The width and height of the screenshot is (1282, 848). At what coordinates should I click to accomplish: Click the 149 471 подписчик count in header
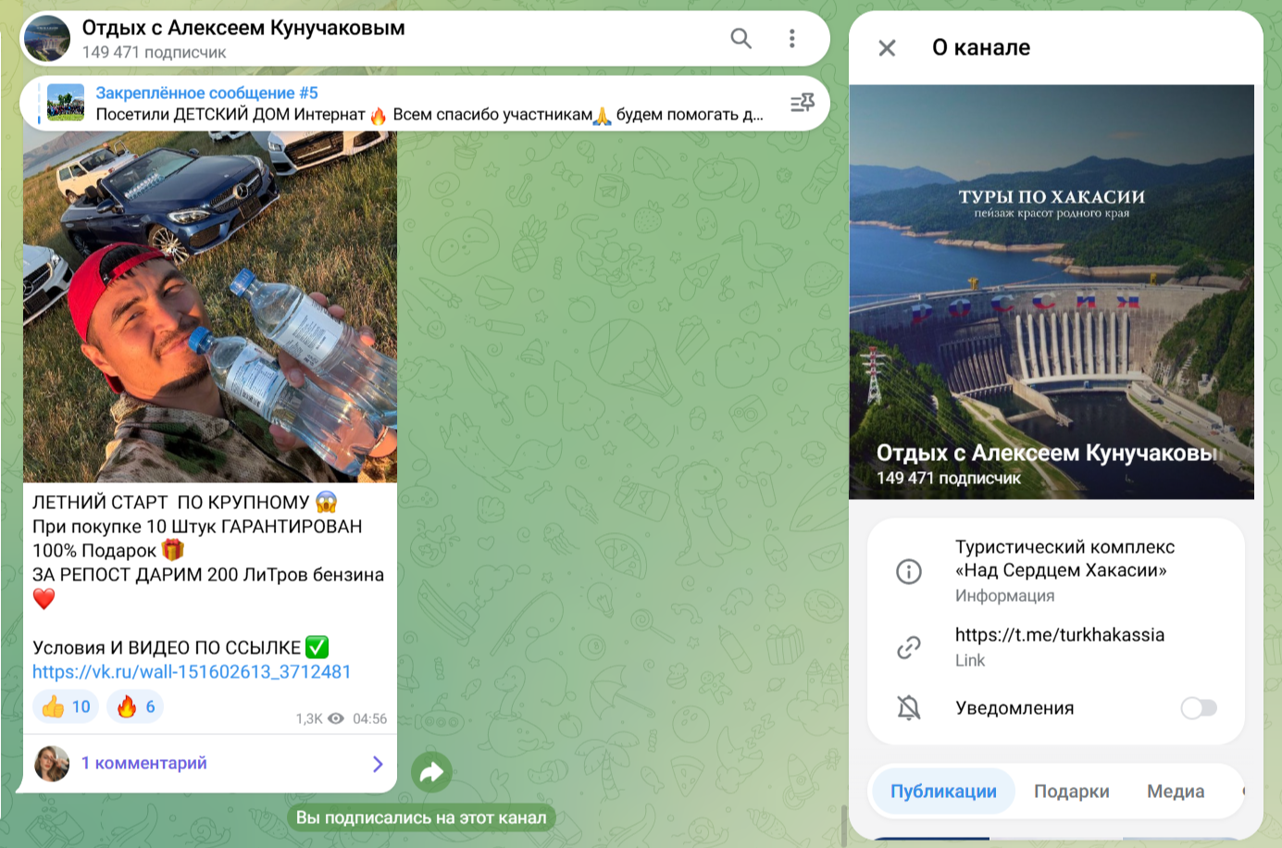click(x=154, y=53)
